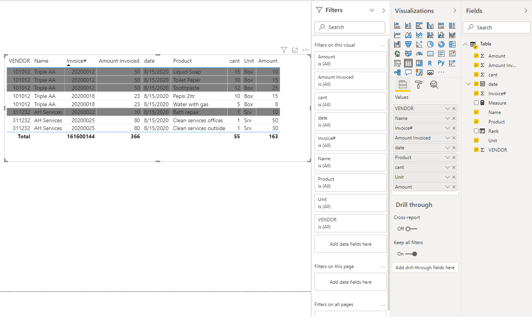Choose the line chart visualization
The width and height of the screenshot is (532, 317).
[x=397, y=35]
